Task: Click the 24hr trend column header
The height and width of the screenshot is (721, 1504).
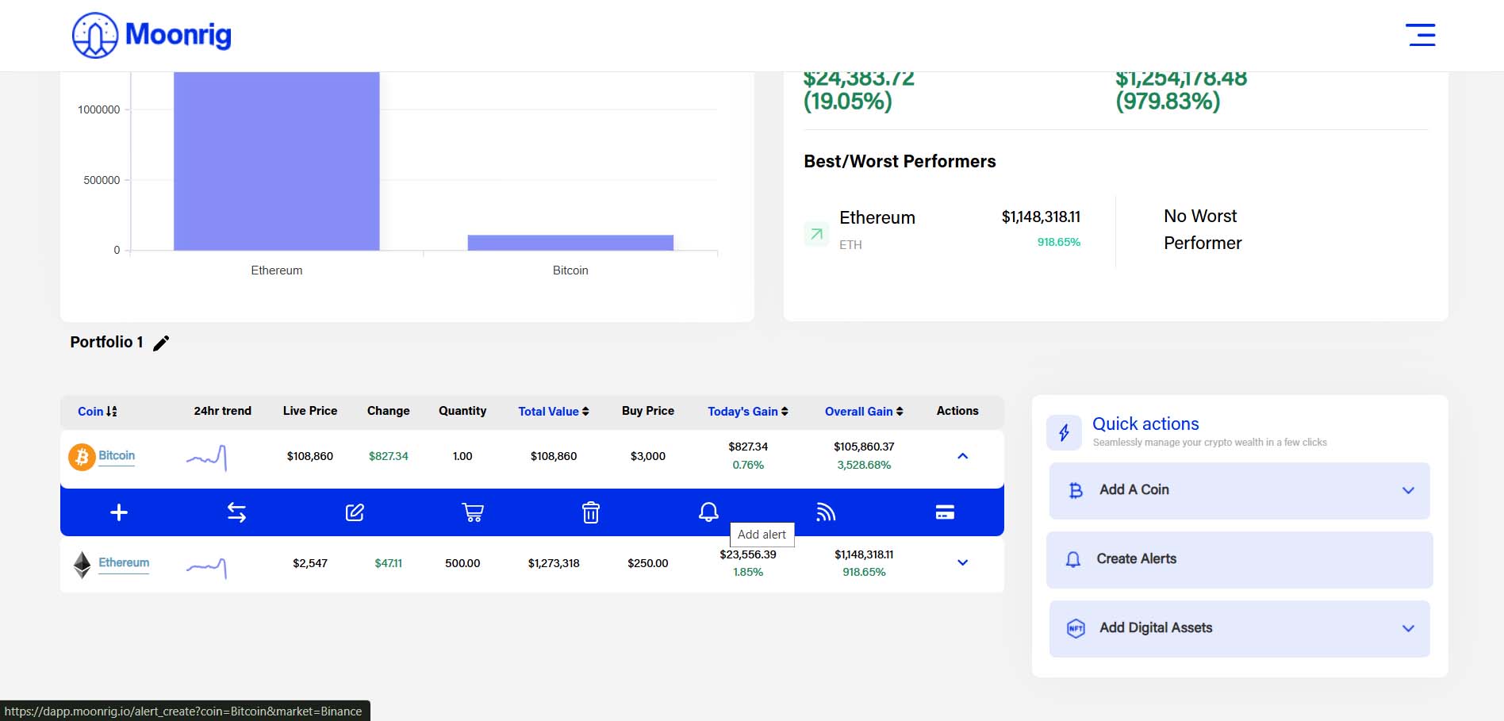Action: coord(222,411)
